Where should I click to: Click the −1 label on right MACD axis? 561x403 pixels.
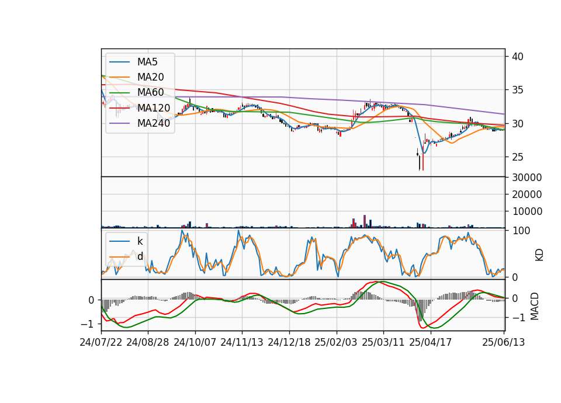pyautogui.click(x=519, y=318)
